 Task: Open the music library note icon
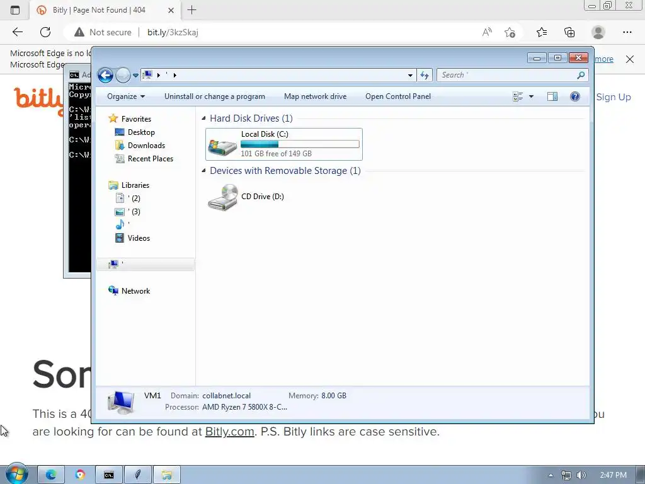120,225
